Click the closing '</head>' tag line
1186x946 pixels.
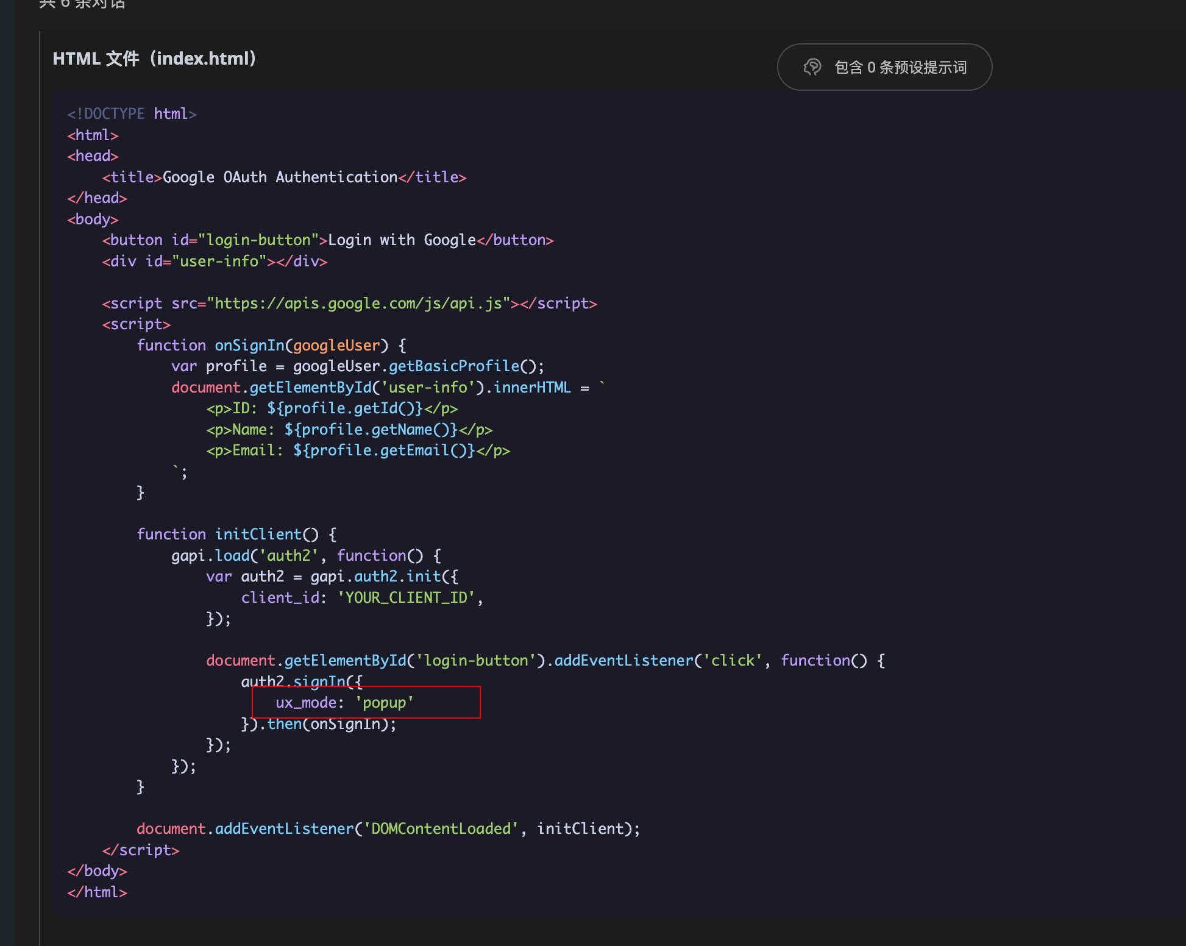pyautogui.click(x=97, y=198)
